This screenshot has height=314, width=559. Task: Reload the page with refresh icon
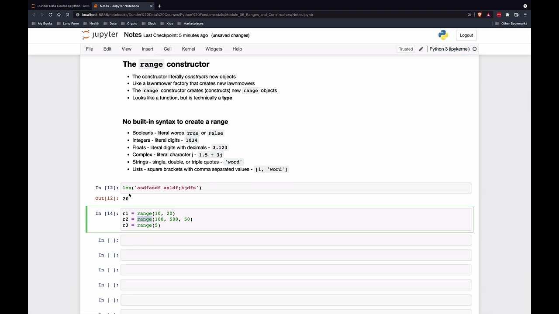coord(50,14)
